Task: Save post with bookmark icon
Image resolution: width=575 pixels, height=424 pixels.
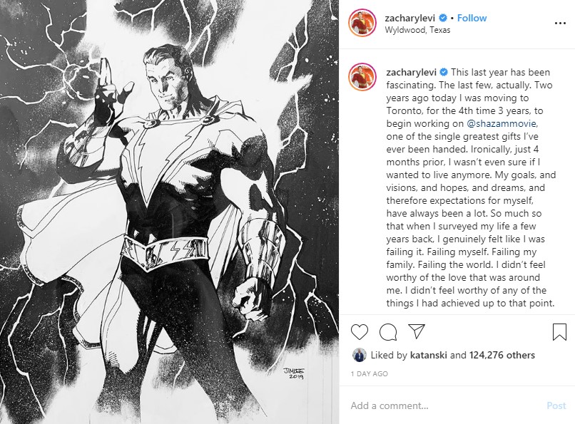Action: click(559, 332)
